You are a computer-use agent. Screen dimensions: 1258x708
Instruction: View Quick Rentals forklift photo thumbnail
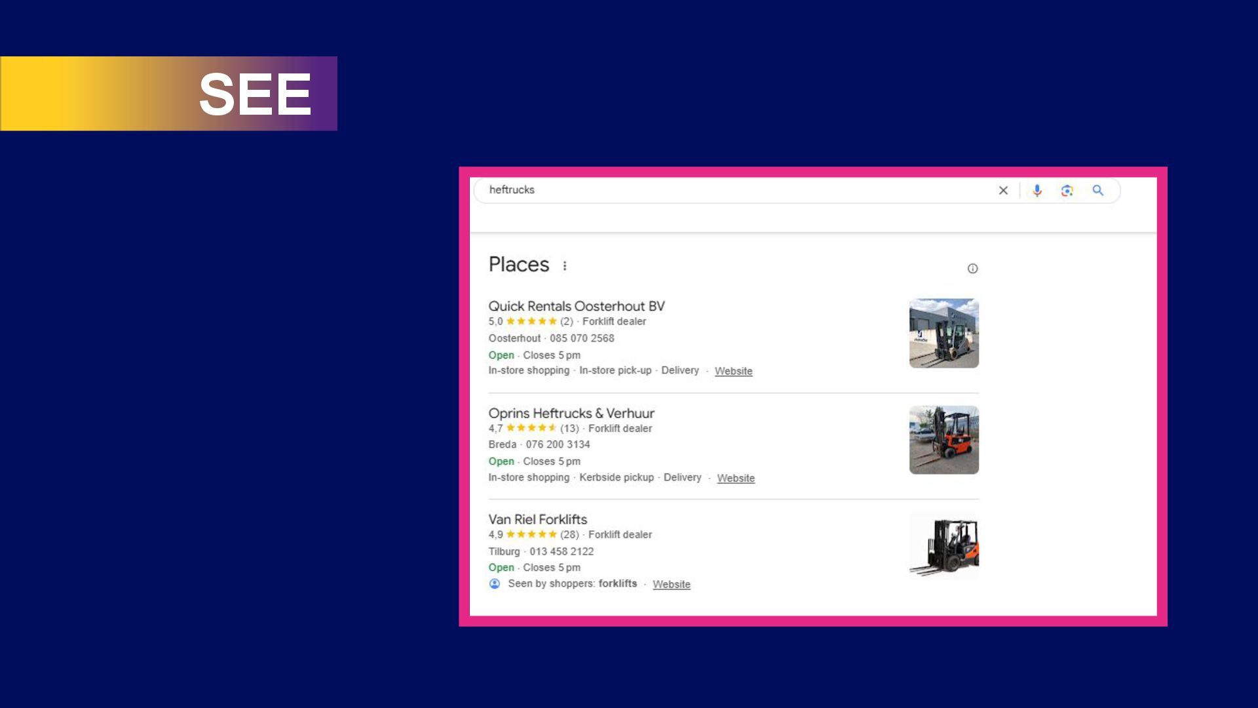click(x=943, y=333)
